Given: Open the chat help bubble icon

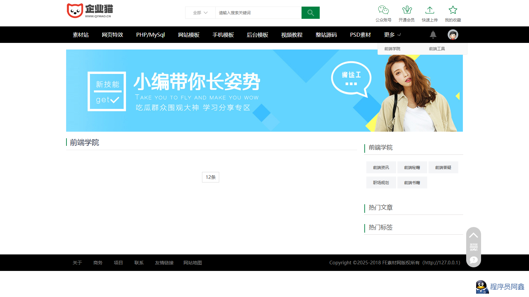Looking at the screenshot, I should pos(473,260).
